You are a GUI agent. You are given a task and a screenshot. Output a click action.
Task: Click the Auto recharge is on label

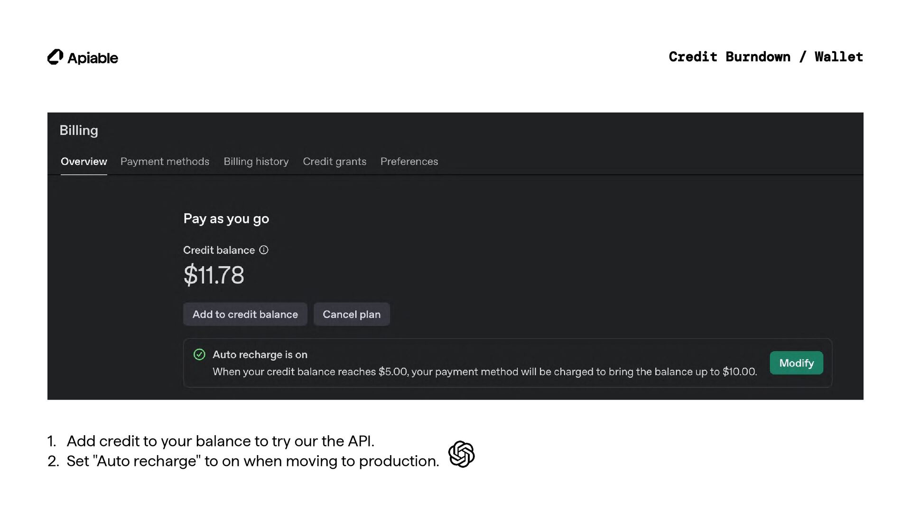click(x=260, y=355)
